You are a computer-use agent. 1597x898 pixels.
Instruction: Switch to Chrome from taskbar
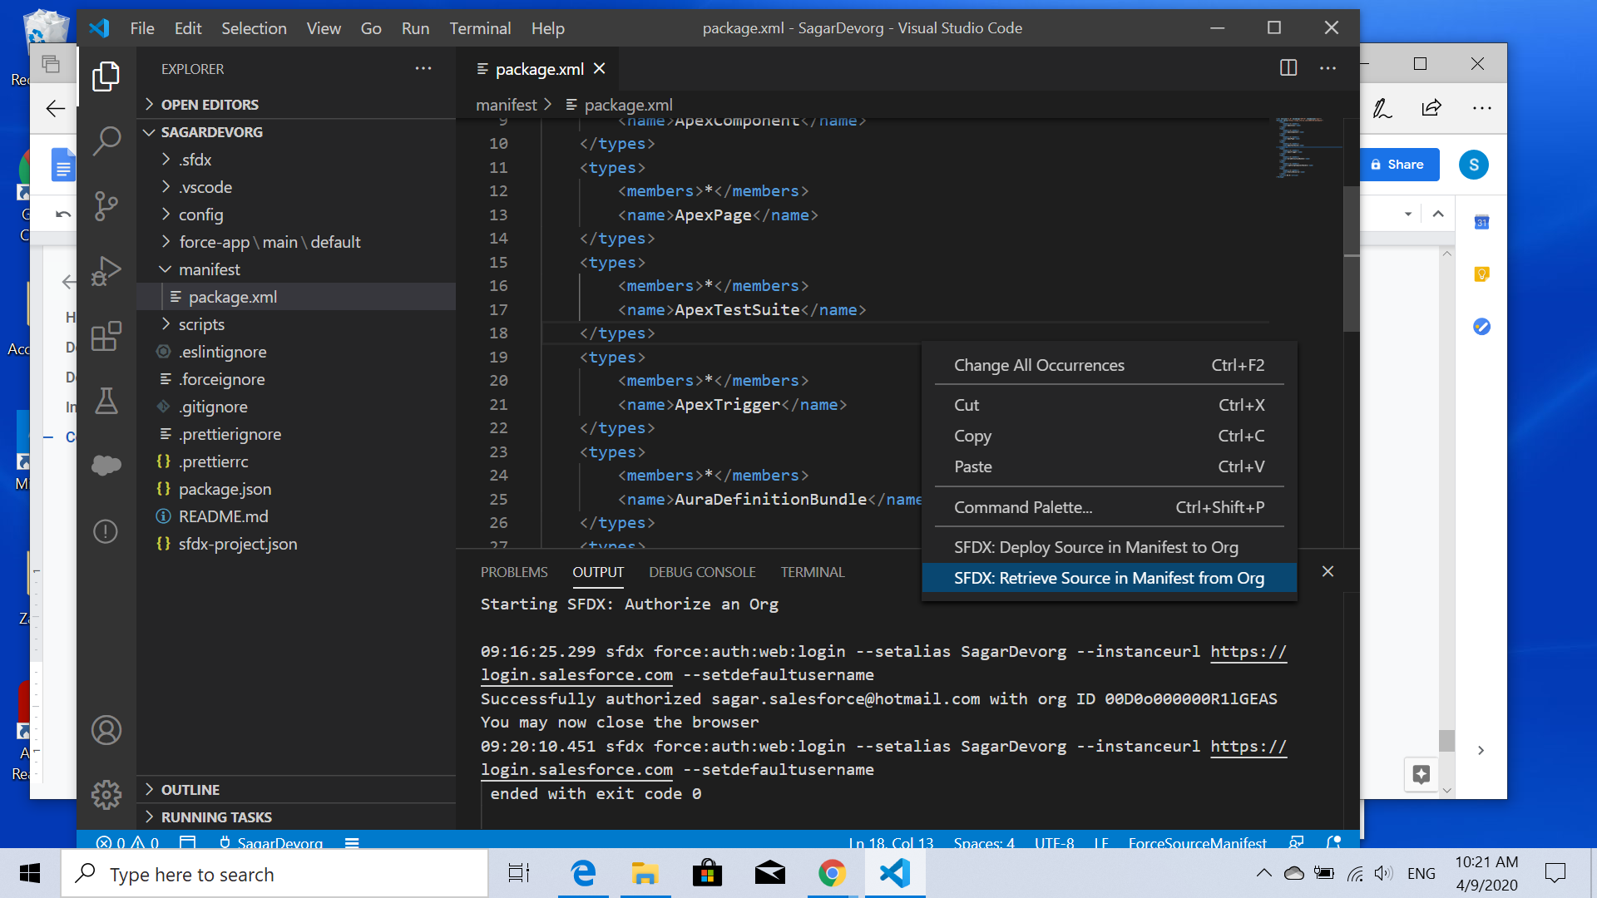(x=832, y=873)
